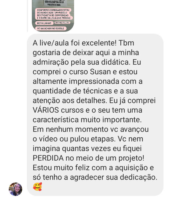Tap the small pink sticker beside BETH LINHAS
Screen dimensions: 195x202
pyautogui.click(x=62, y=23)
